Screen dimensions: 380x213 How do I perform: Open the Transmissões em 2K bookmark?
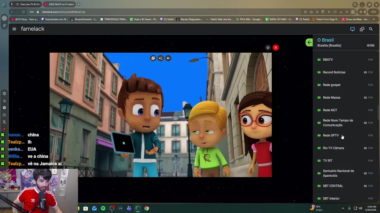coord(54,19)
